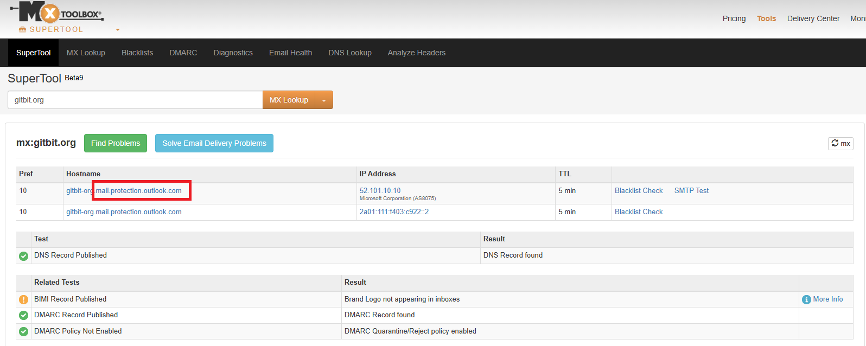Click the blue info icon beside More Info
The width and height of the screenshot is (866, 346).
click(x=806, y=299)
